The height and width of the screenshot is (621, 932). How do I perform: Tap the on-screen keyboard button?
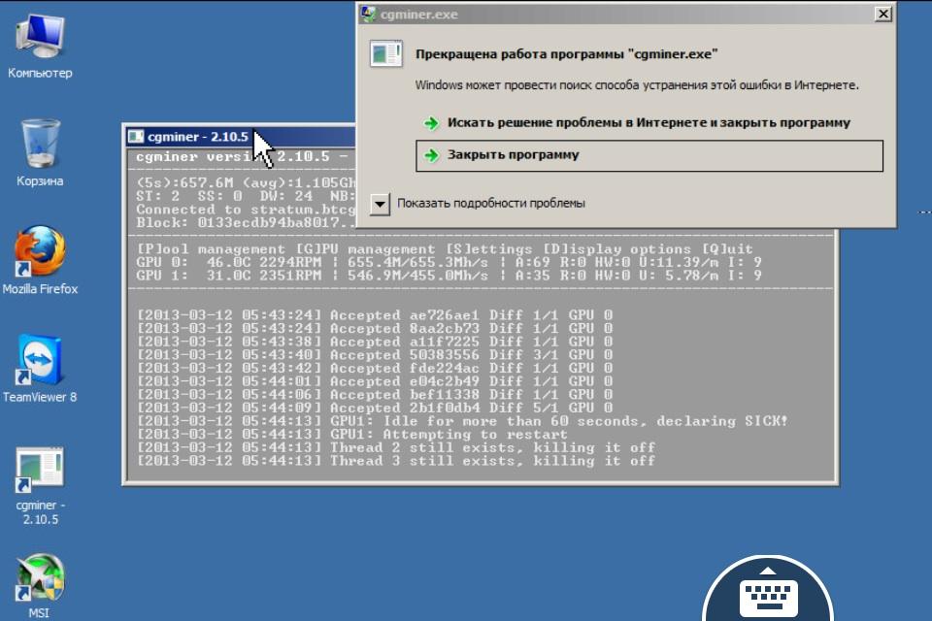[x=768, y=593]
